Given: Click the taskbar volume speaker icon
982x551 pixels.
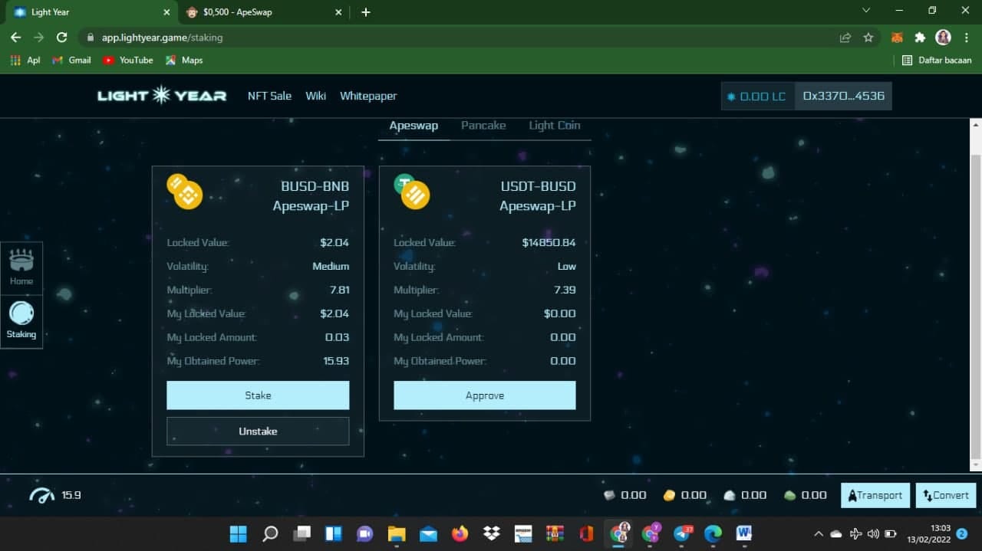Looking at the screenshot, I should 873,533.
